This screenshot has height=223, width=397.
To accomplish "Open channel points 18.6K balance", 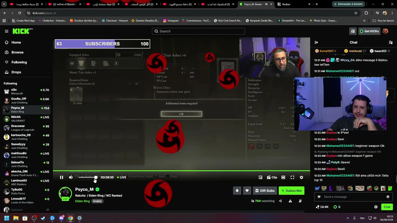I will 322,207.
